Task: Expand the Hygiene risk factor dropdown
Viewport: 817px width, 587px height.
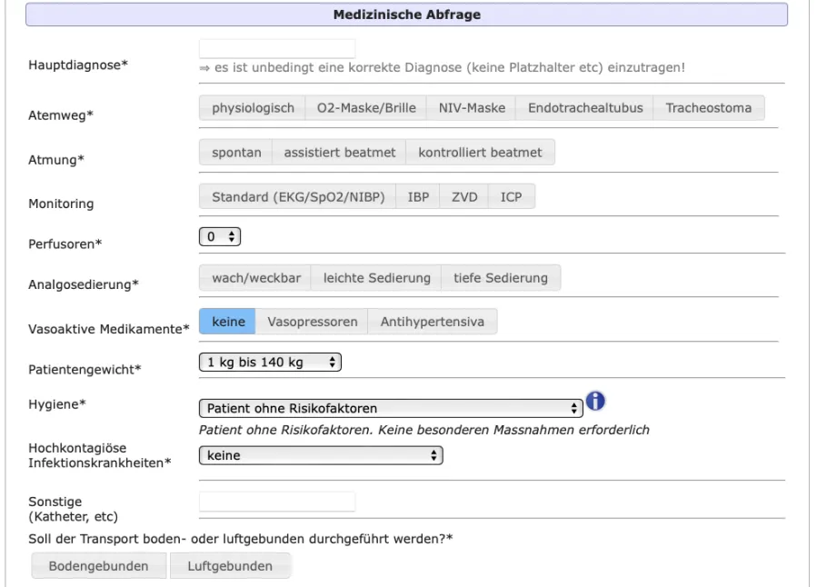Action: tap(390, 408)
